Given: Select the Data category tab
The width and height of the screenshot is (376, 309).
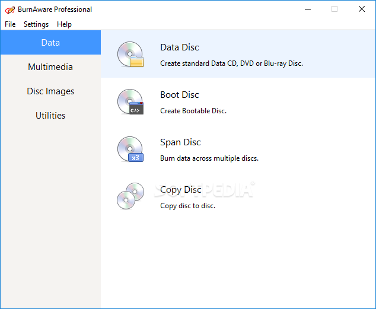Looking at the screenshot, I should (50, 43).
